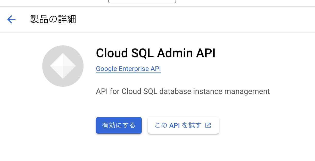Enable the API with 有効にする button
The width and height of the screenshot is (315, 161).
click(x=119, y=125)
